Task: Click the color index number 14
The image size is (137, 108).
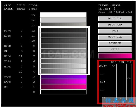Action: pyautogui.click(x=33, y=20)
